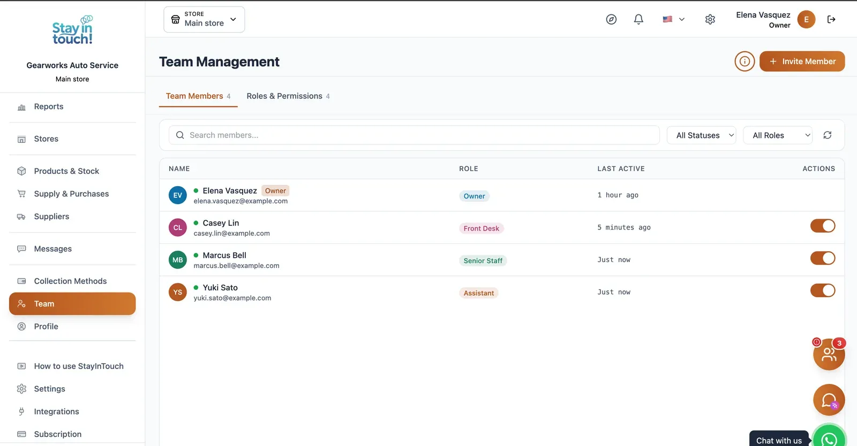Open the All Roles filter

tap(778, 135)
